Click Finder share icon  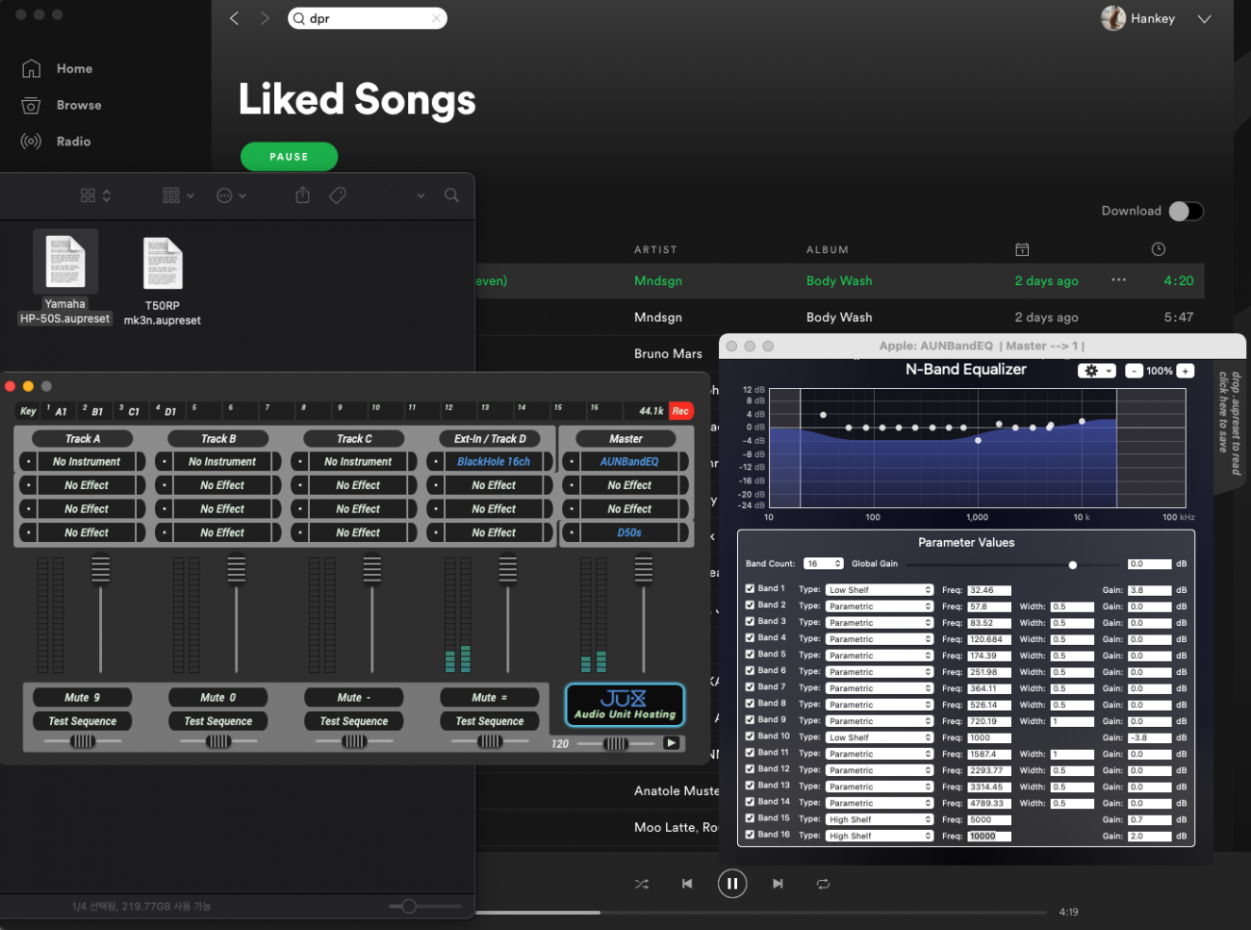[302, 195]
